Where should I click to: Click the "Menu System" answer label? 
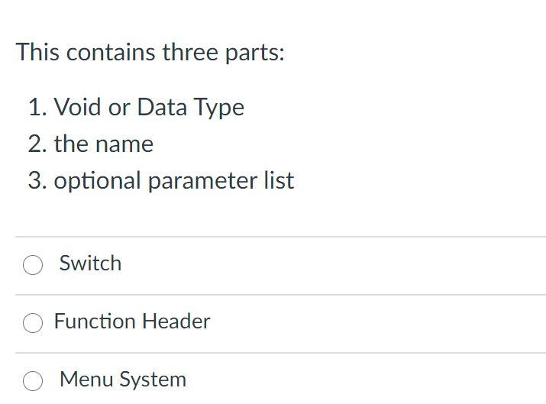click(x=122, y=380)
